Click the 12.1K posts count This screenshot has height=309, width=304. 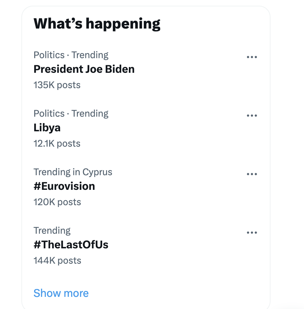(x=57, y=143)
